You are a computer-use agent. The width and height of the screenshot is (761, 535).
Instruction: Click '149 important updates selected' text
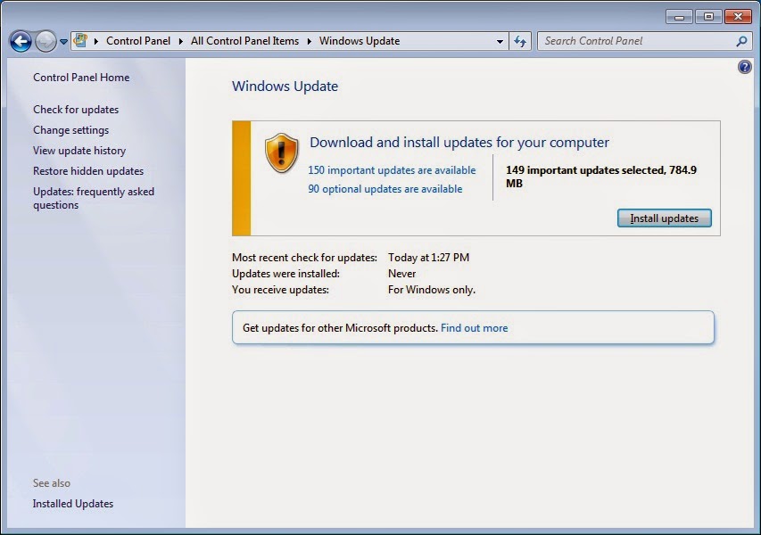585,170
